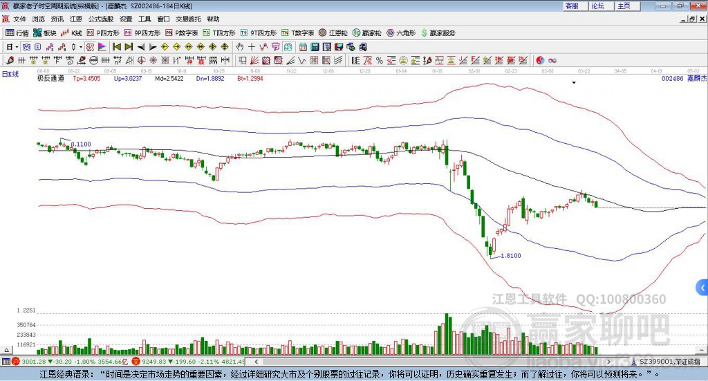
Task: Click the 002486 嘉麟杰 stock label
Action: (684, 78)
